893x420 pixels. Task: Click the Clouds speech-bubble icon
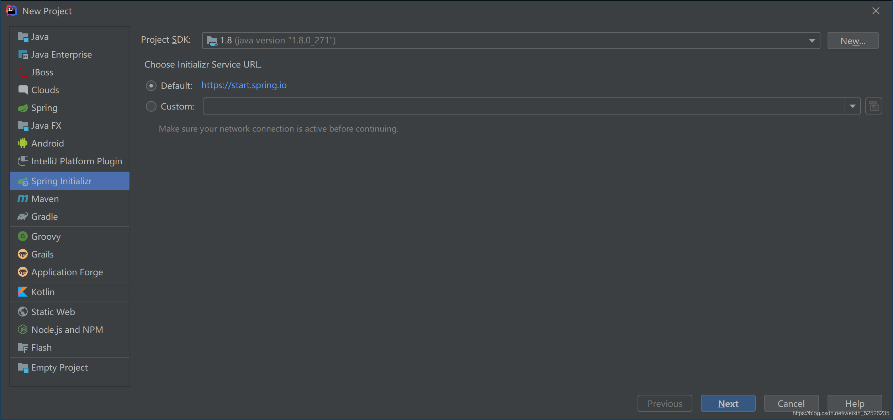23,90
